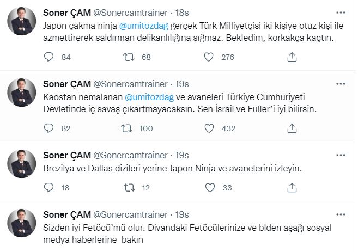Open more options on the first tweet

(341, 12)
